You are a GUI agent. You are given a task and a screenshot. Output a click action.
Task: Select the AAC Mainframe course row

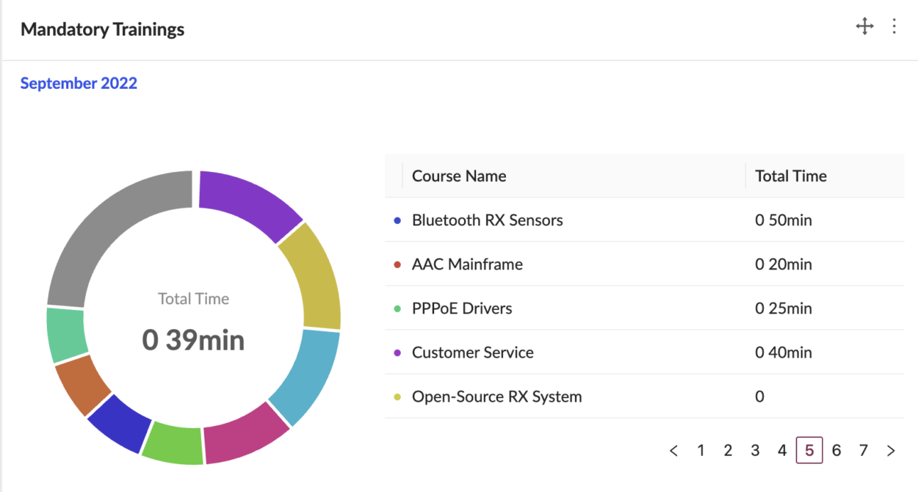467,264
